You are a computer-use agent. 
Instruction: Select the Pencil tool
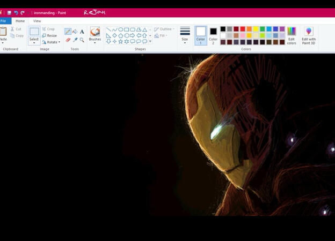coord(68,32)
